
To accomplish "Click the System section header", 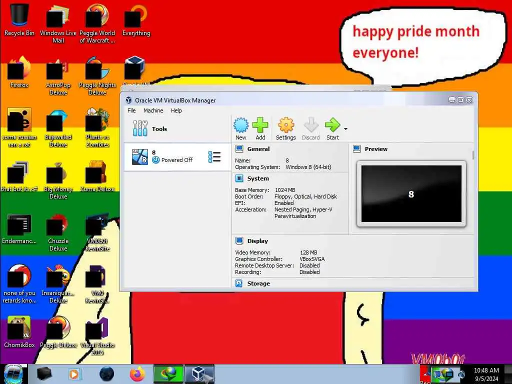I will pos(258,178).
